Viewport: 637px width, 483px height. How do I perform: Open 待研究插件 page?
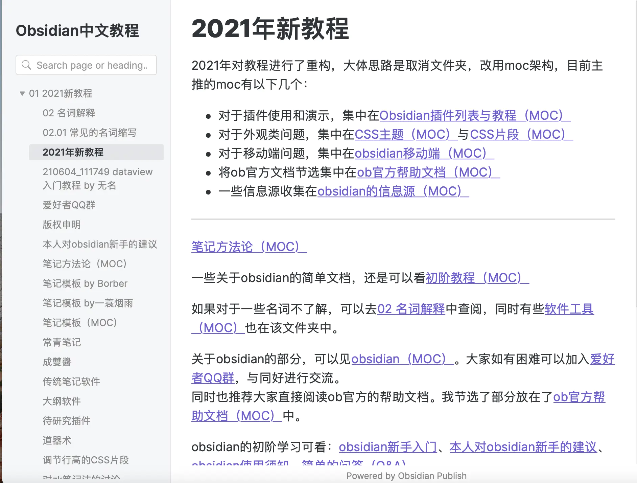point(67,421)
